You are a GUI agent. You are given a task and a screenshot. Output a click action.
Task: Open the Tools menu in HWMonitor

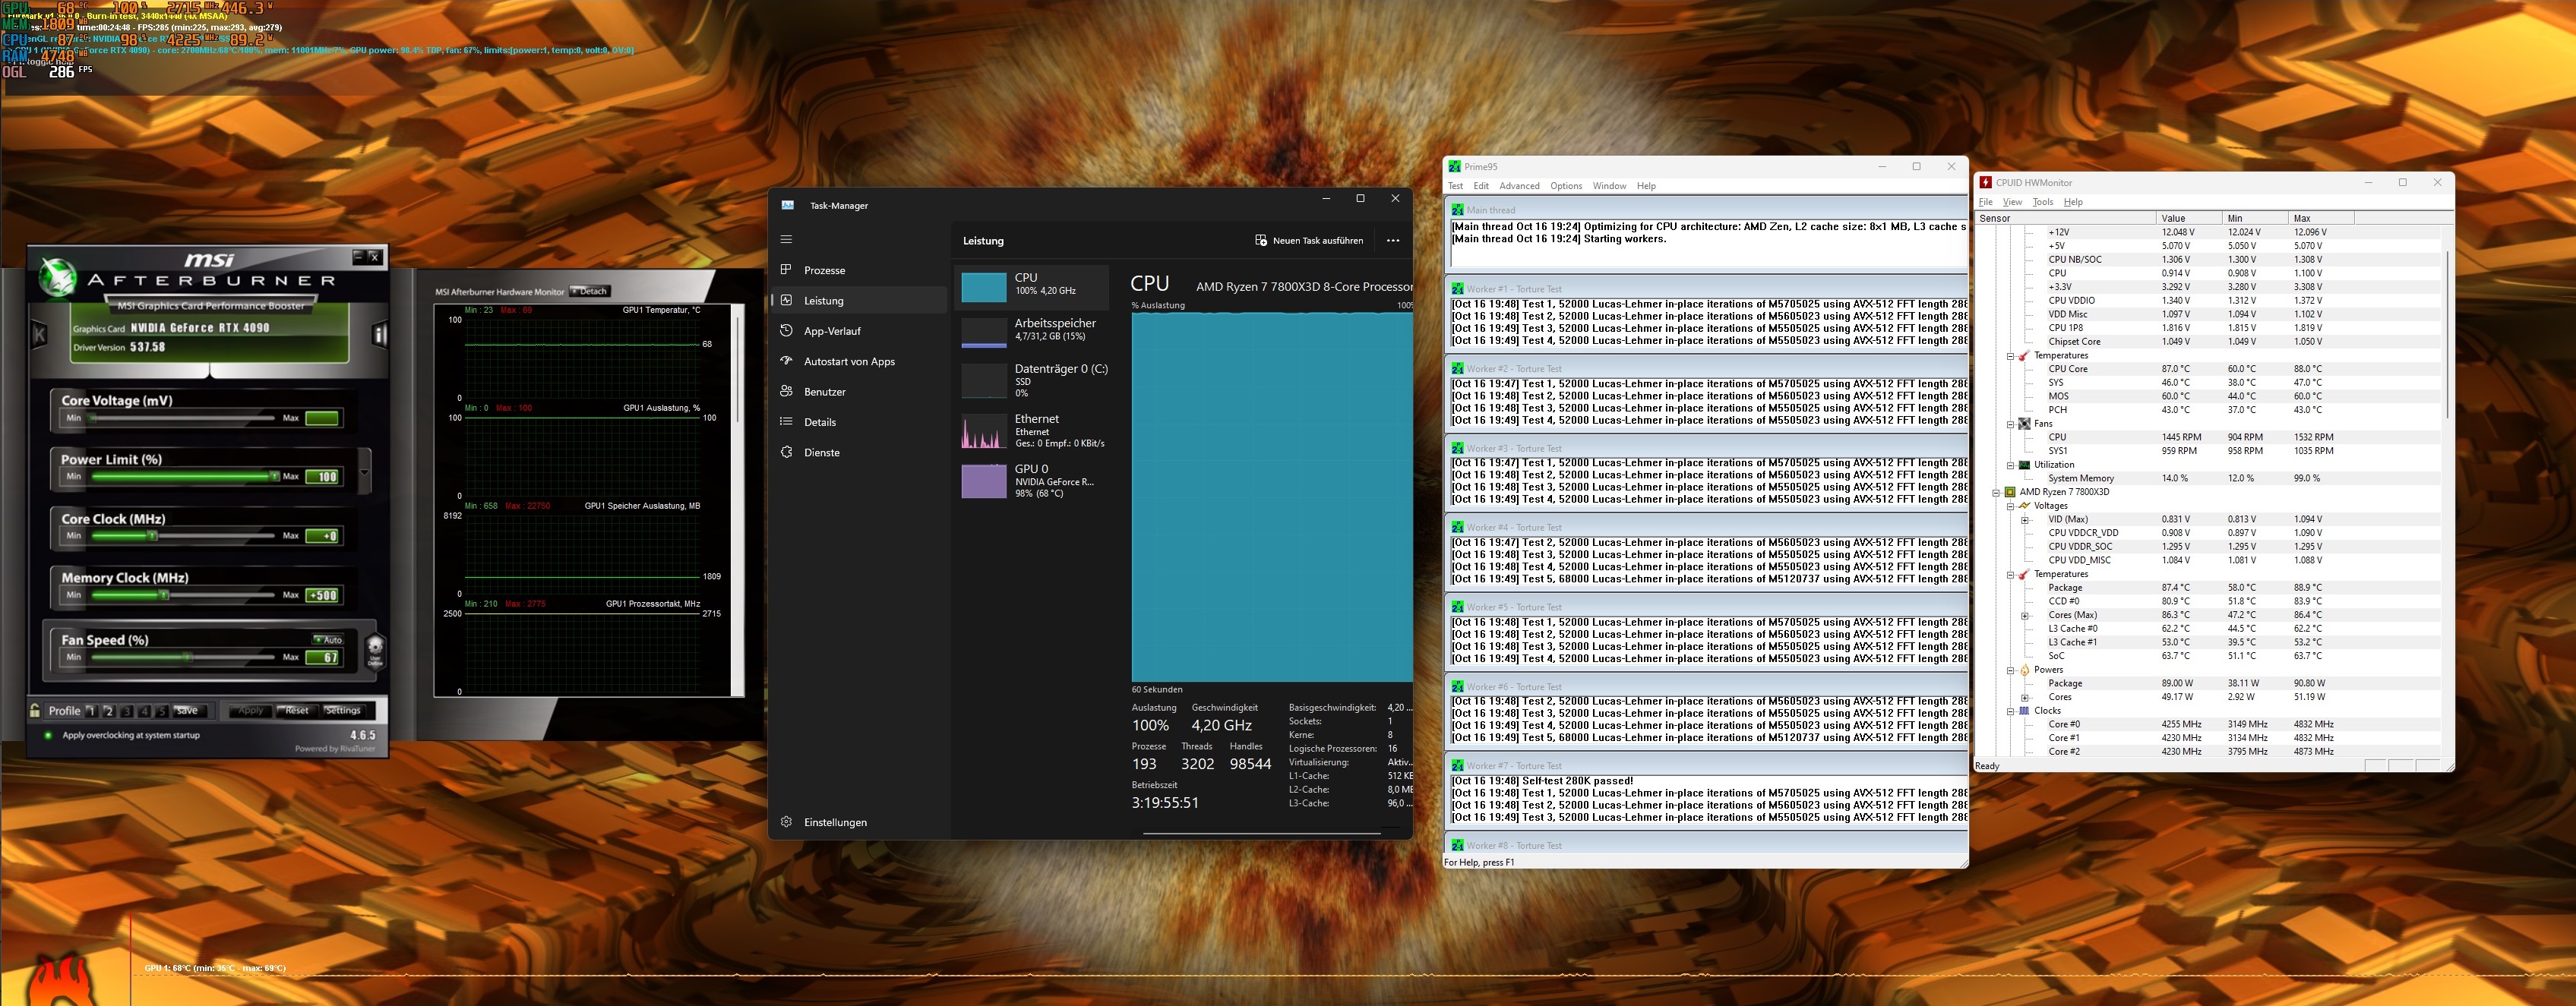click(2042, 202)
